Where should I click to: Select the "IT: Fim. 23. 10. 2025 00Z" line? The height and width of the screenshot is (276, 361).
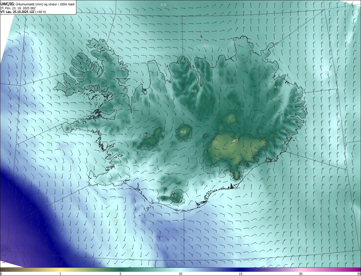tap(18, 8)
